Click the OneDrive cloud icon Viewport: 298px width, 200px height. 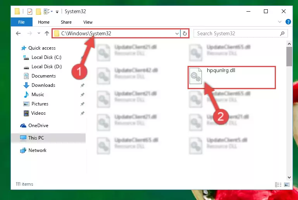23,126
